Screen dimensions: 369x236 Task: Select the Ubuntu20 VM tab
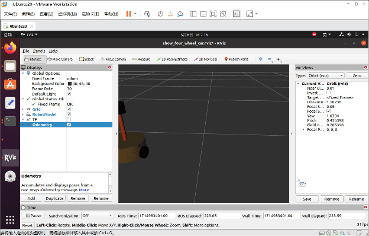point(18,26)
